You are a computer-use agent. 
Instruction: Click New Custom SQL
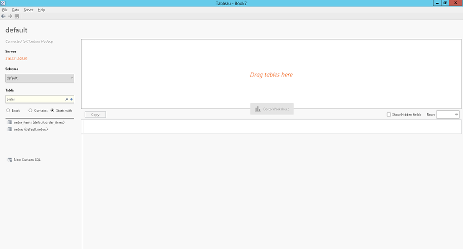27,160
